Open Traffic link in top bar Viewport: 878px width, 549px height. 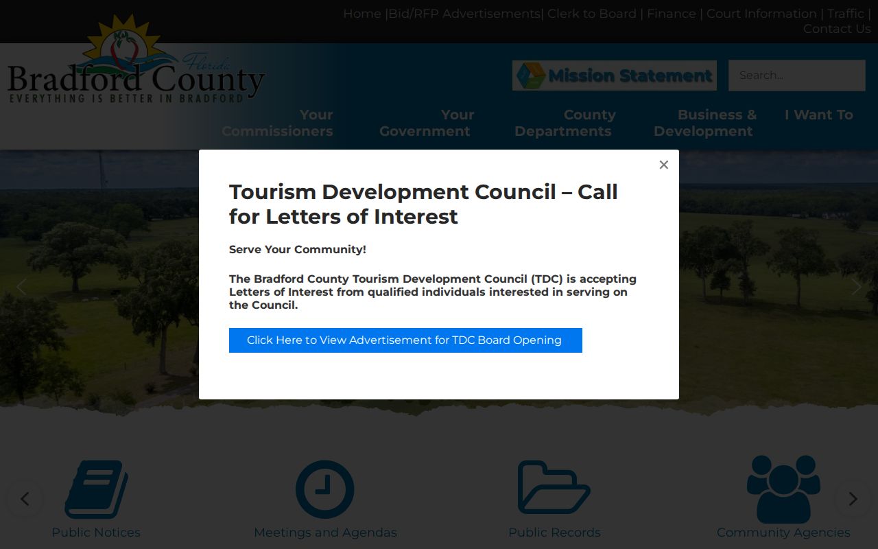(x=846, y=14)
